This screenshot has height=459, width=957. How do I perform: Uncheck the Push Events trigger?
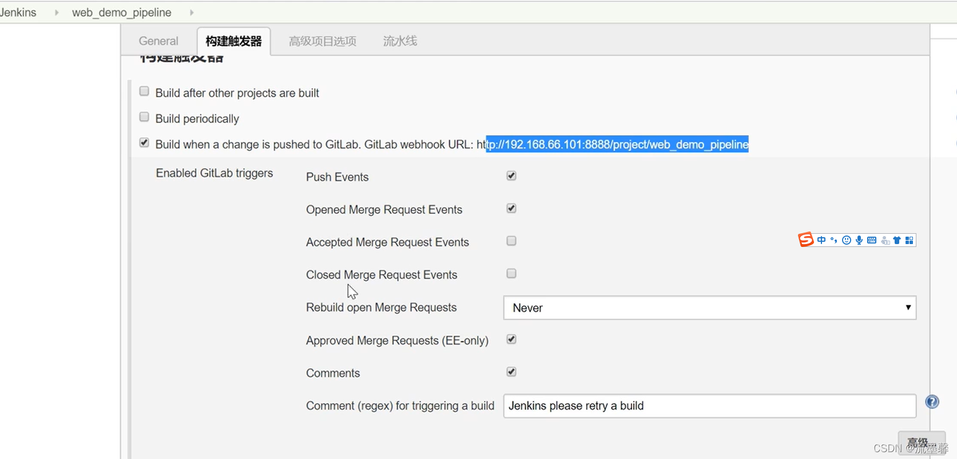tap(511, 175)
